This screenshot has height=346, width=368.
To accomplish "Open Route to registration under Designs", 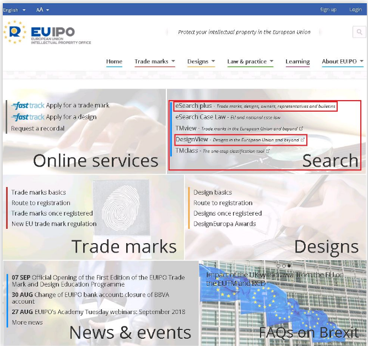I will pyautogui.click(x=223, y=203).
